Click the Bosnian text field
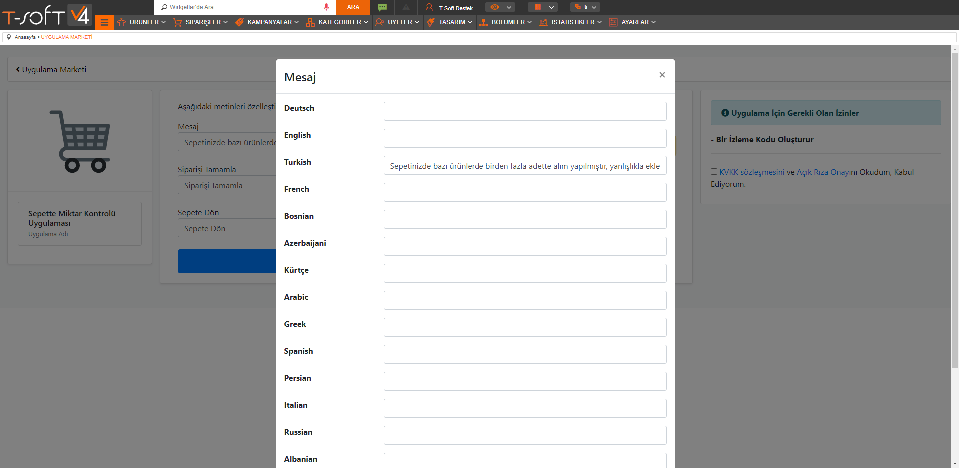Screen dimensions: 959x468 pos(525,219)
